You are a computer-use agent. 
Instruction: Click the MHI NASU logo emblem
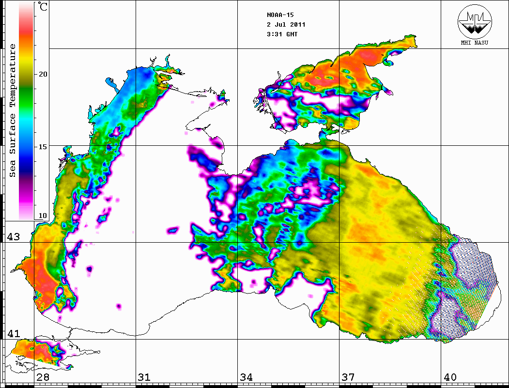[475, 21]
